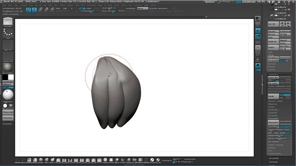The height and width of the screenshot is (166, 296).
Task: Toggle Zsub sculpt mode
Action: 88,8
